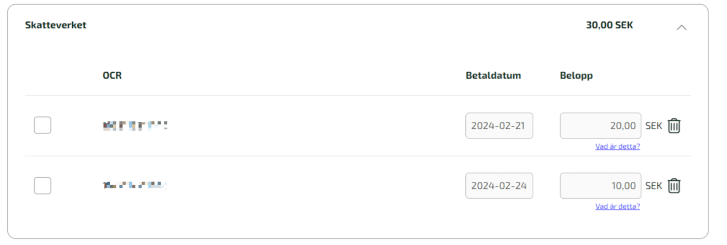Open the 2024-02-24 payment date field
The height and width of the screenshot is (245, 727).
(499, 186)
